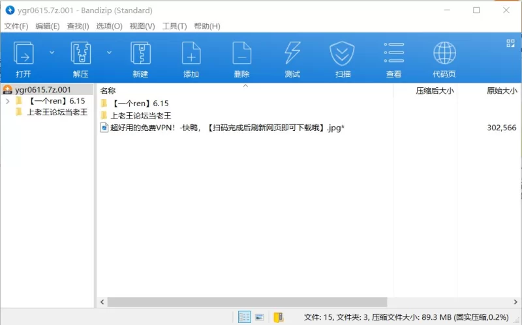Select 【一个ren】6.15 folder in file list
Image resolution: width=522 pixels, height=325 pixels.
coord(140,104)
